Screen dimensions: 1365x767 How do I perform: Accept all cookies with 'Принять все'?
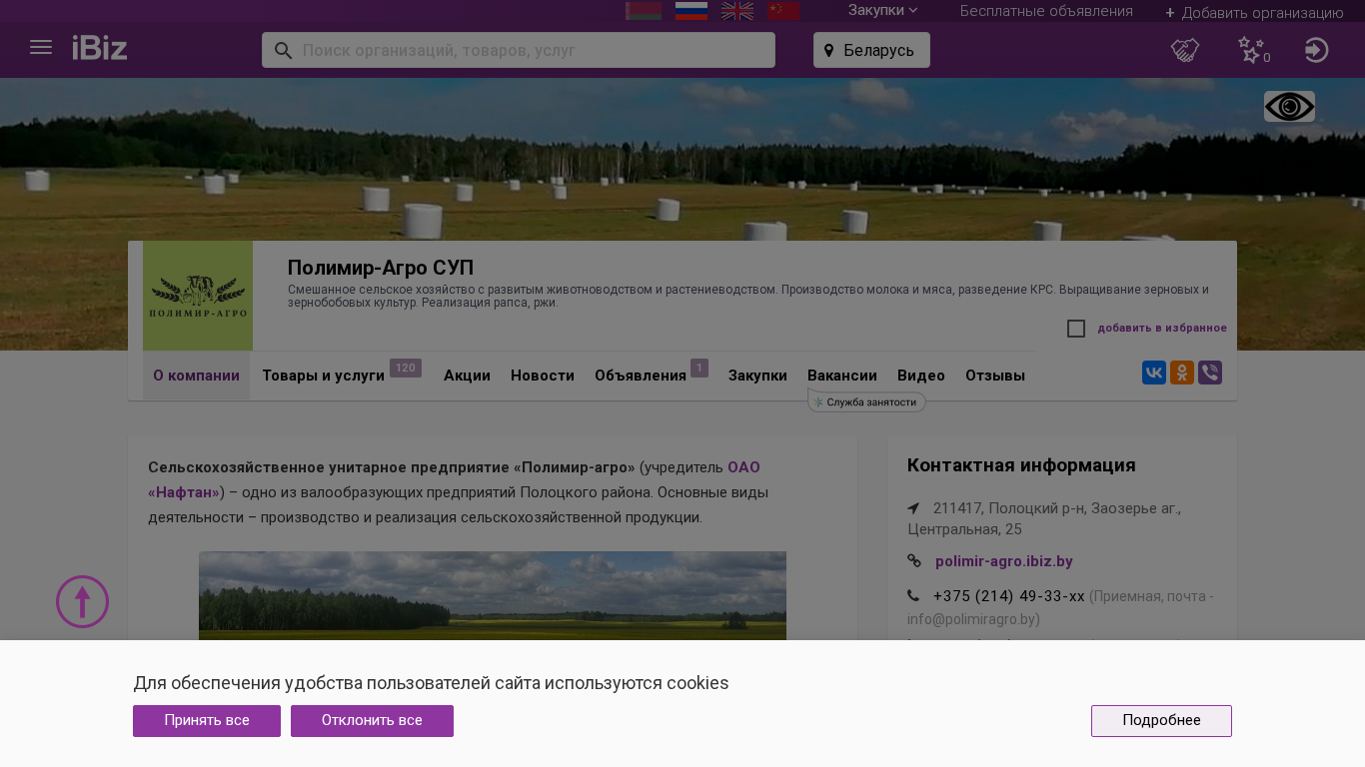[x=207, y=721]
